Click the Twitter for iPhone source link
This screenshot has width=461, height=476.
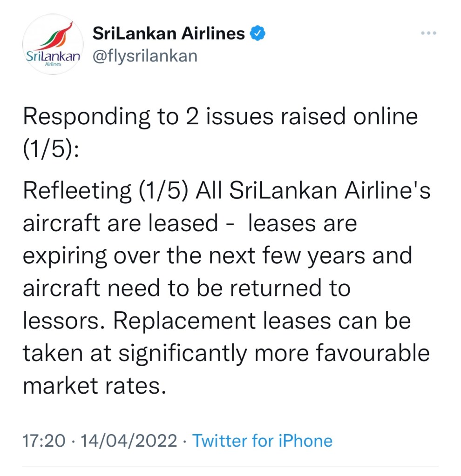[262, 441]
